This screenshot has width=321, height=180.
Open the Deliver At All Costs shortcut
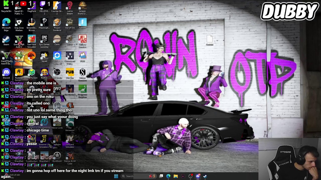click(x=70, y=158)
